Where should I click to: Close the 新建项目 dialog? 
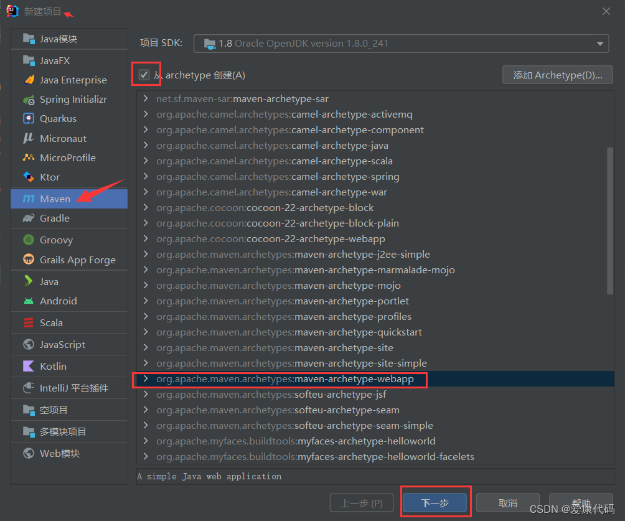point(606,11)
